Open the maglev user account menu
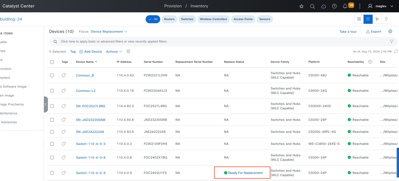The height and width of the screenshot is (181, 399). tap(381, 6)
